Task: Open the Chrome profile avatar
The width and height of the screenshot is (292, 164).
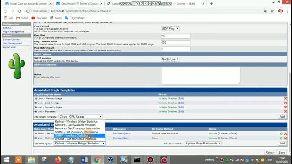Action: [281, 11]
